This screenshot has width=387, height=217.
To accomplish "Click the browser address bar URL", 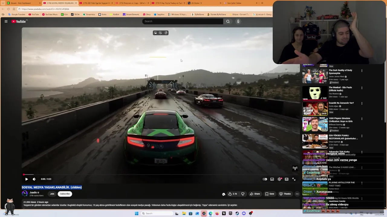I will click(x=45, y=9).
